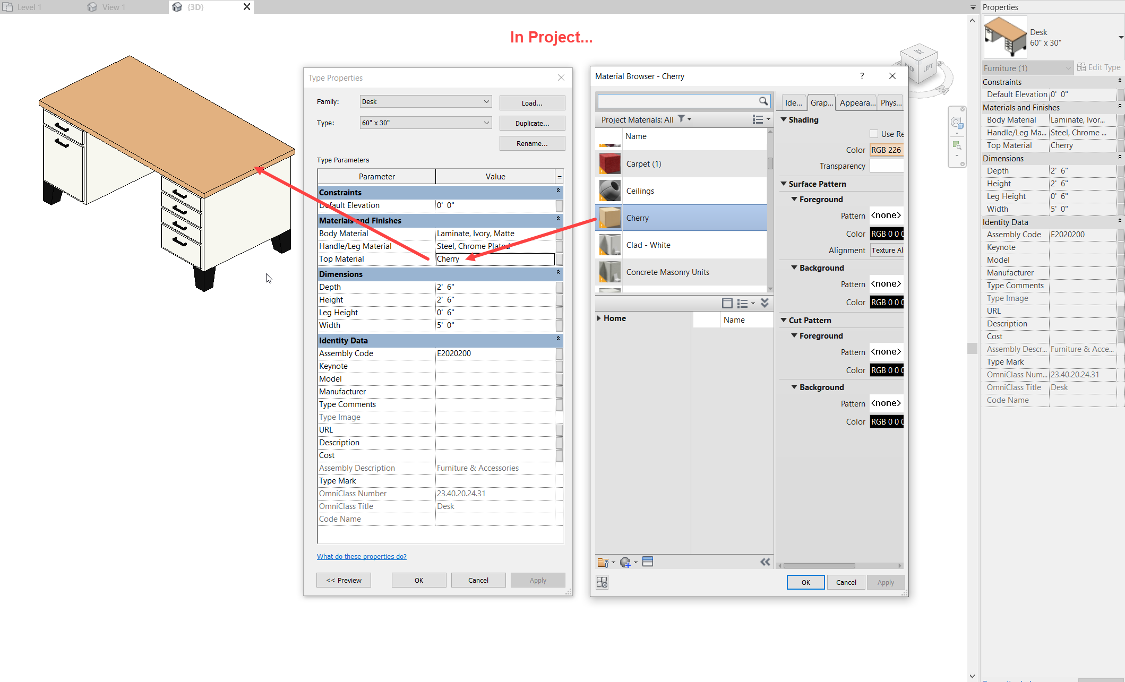Toggle the sort column header equals icon

(x=559, y=176)
